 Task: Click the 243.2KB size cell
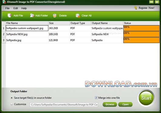pyautogui.click(x=59, y=28)
